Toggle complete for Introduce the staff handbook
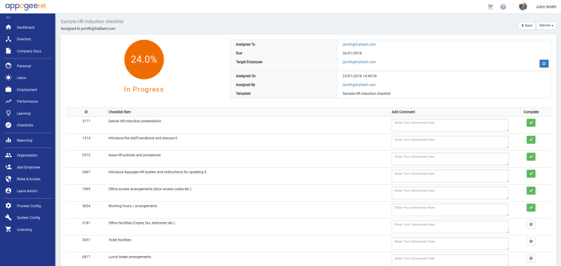This screenshot has width=561, height=266. click(531, 140)
